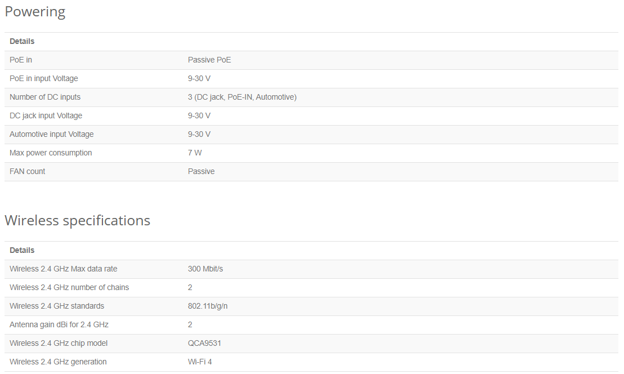
Task: Click the DC jack input Voltage label
Action: coord(46,115)
